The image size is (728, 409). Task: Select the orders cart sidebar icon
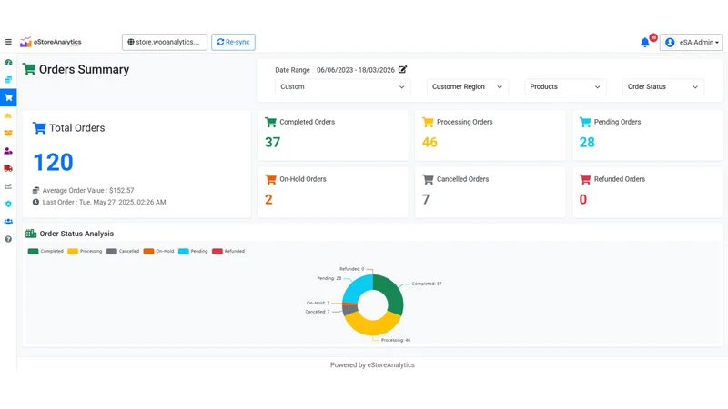8,97
